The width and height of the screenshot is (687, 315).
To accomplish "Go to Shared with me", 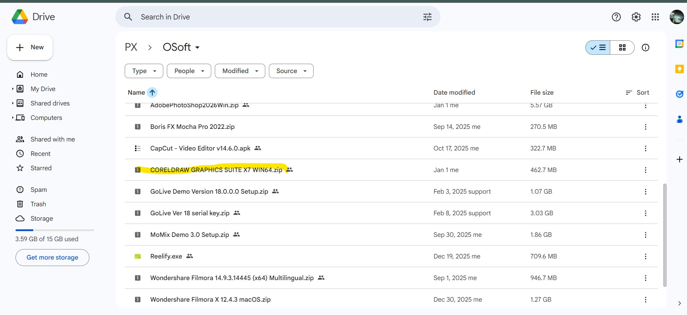I will coord(53,139).
